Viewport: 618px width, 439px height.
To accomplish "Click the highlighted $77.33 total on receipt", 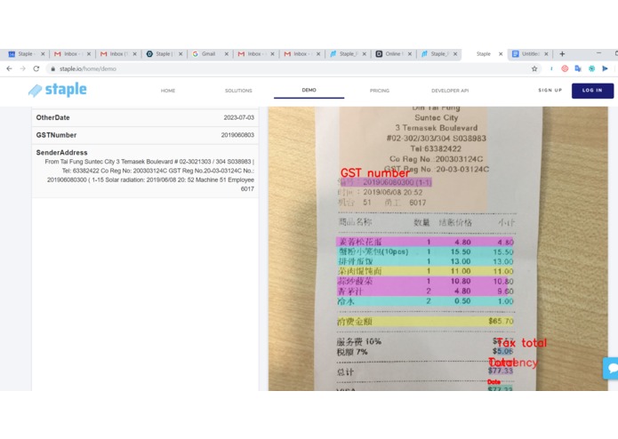I will click(x=501, y=371).
